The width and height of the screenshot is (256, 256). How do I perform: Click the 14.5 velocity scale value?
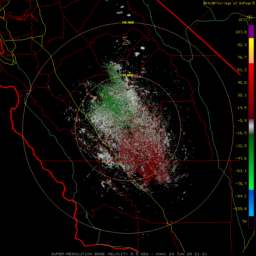pyautogui.click(x=242, y=108)
